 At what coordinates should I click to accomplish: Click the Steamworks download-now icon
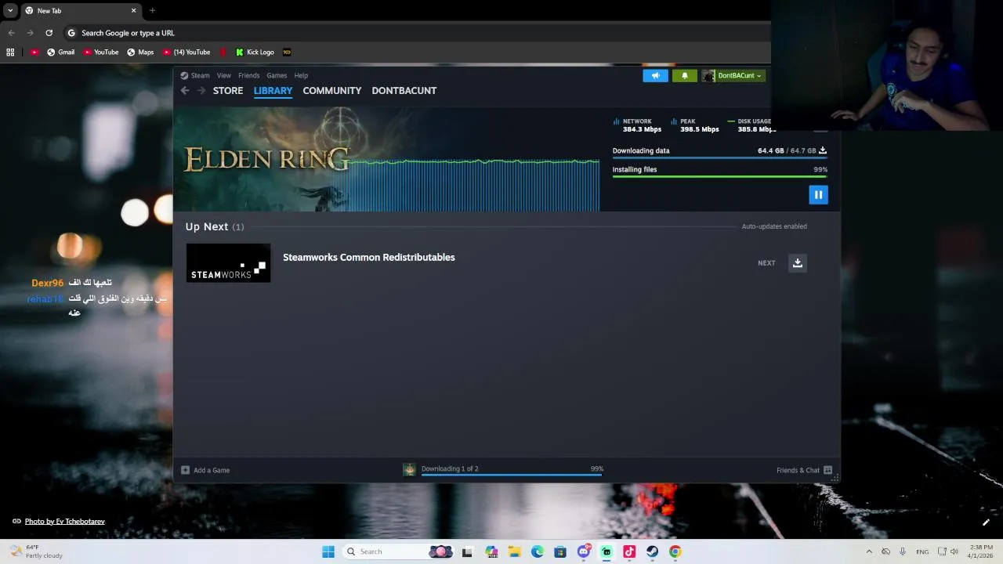pyautogui.click(x=798, y=263)
